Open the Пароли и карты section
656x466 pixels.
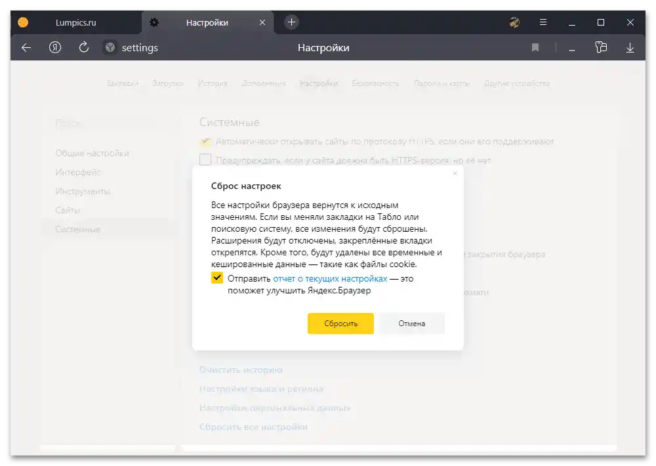coord(441,83)
